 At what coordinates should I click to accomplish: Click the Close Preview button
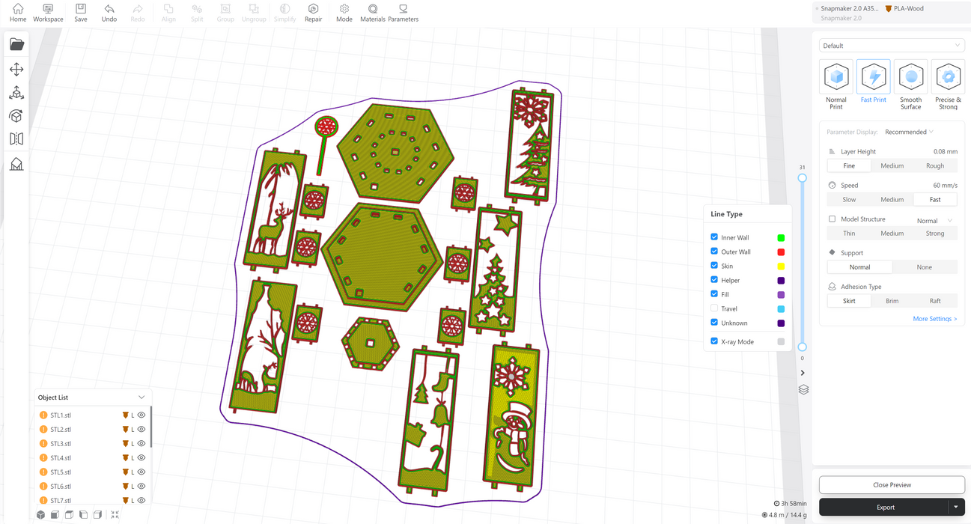(x=891, y=485)
